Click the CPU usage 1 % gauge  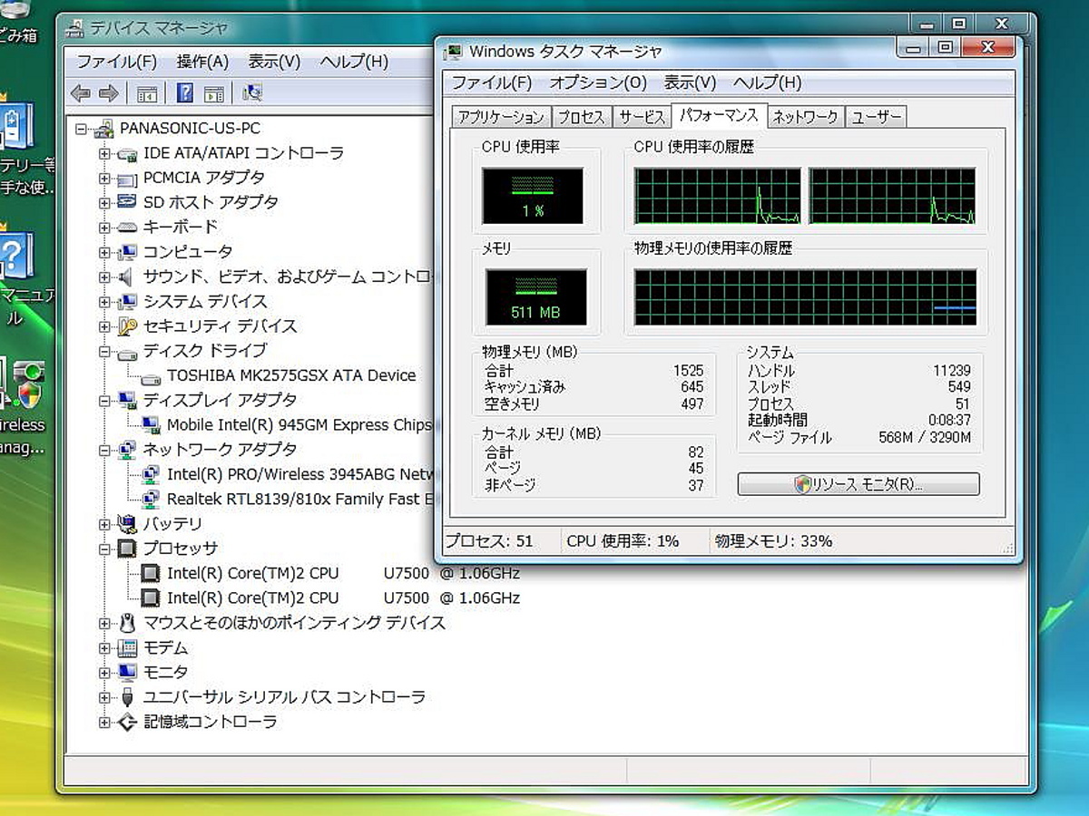534,195
